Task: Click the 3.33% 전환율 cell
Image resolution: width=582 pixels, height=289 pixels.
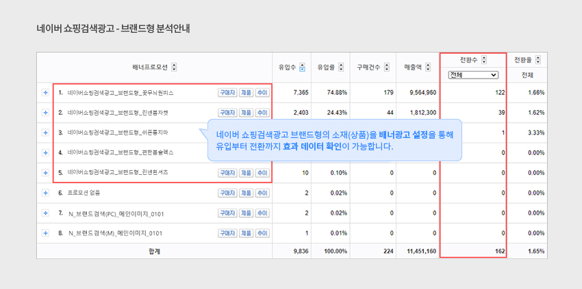Action: (x=536, y=133)
